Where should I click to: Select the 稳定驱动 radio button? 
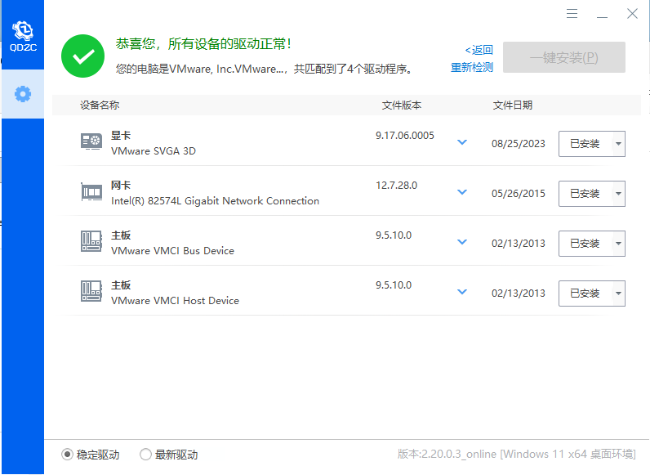68,455
